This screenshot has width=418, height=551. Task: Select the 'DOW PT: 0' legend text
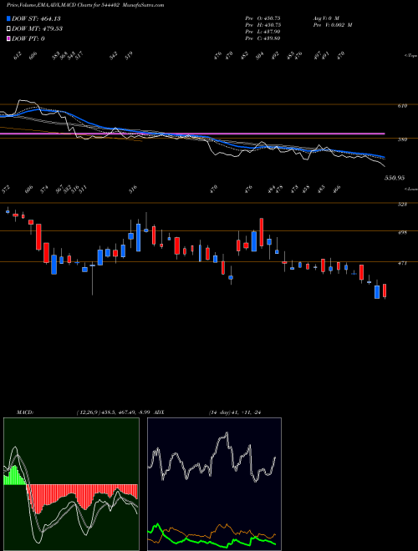[28, 39]
